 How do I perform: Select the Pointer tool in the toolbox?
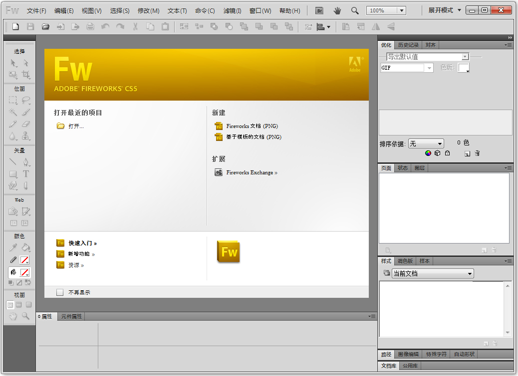tap(13, 63)
